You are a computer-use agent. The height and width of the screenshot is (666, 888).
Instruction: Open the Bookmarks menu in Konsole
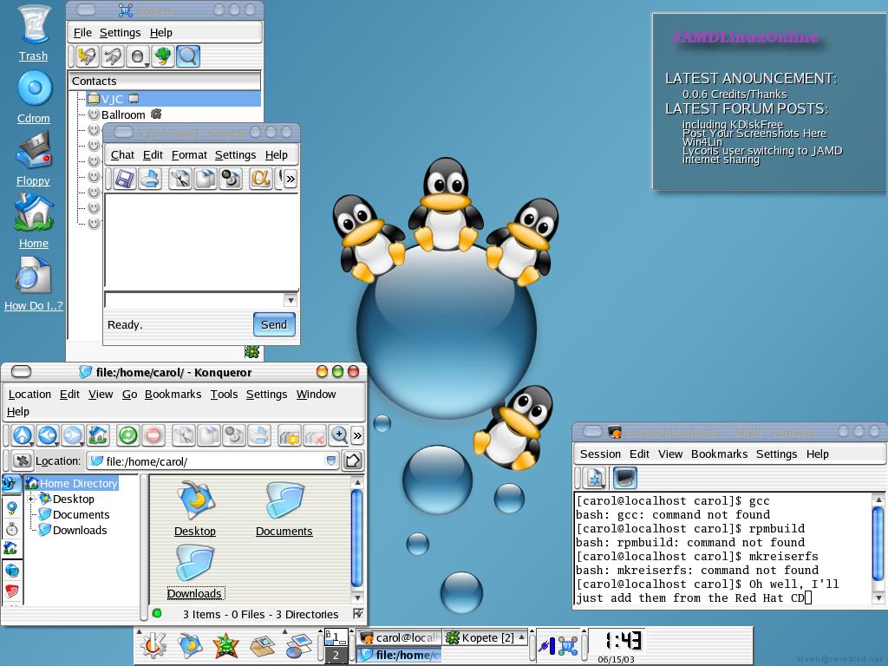click(719, 454)
